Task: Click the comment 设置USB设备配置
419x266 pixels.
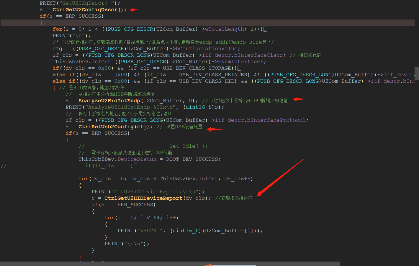Action: point(184,126)
